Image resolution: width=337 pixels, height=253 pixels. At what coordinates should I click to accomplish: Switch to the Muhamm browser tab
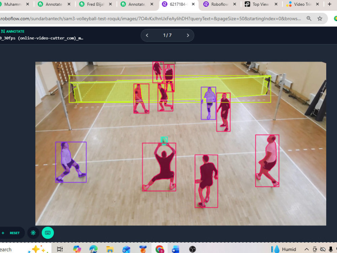click(x=13, y=4)
